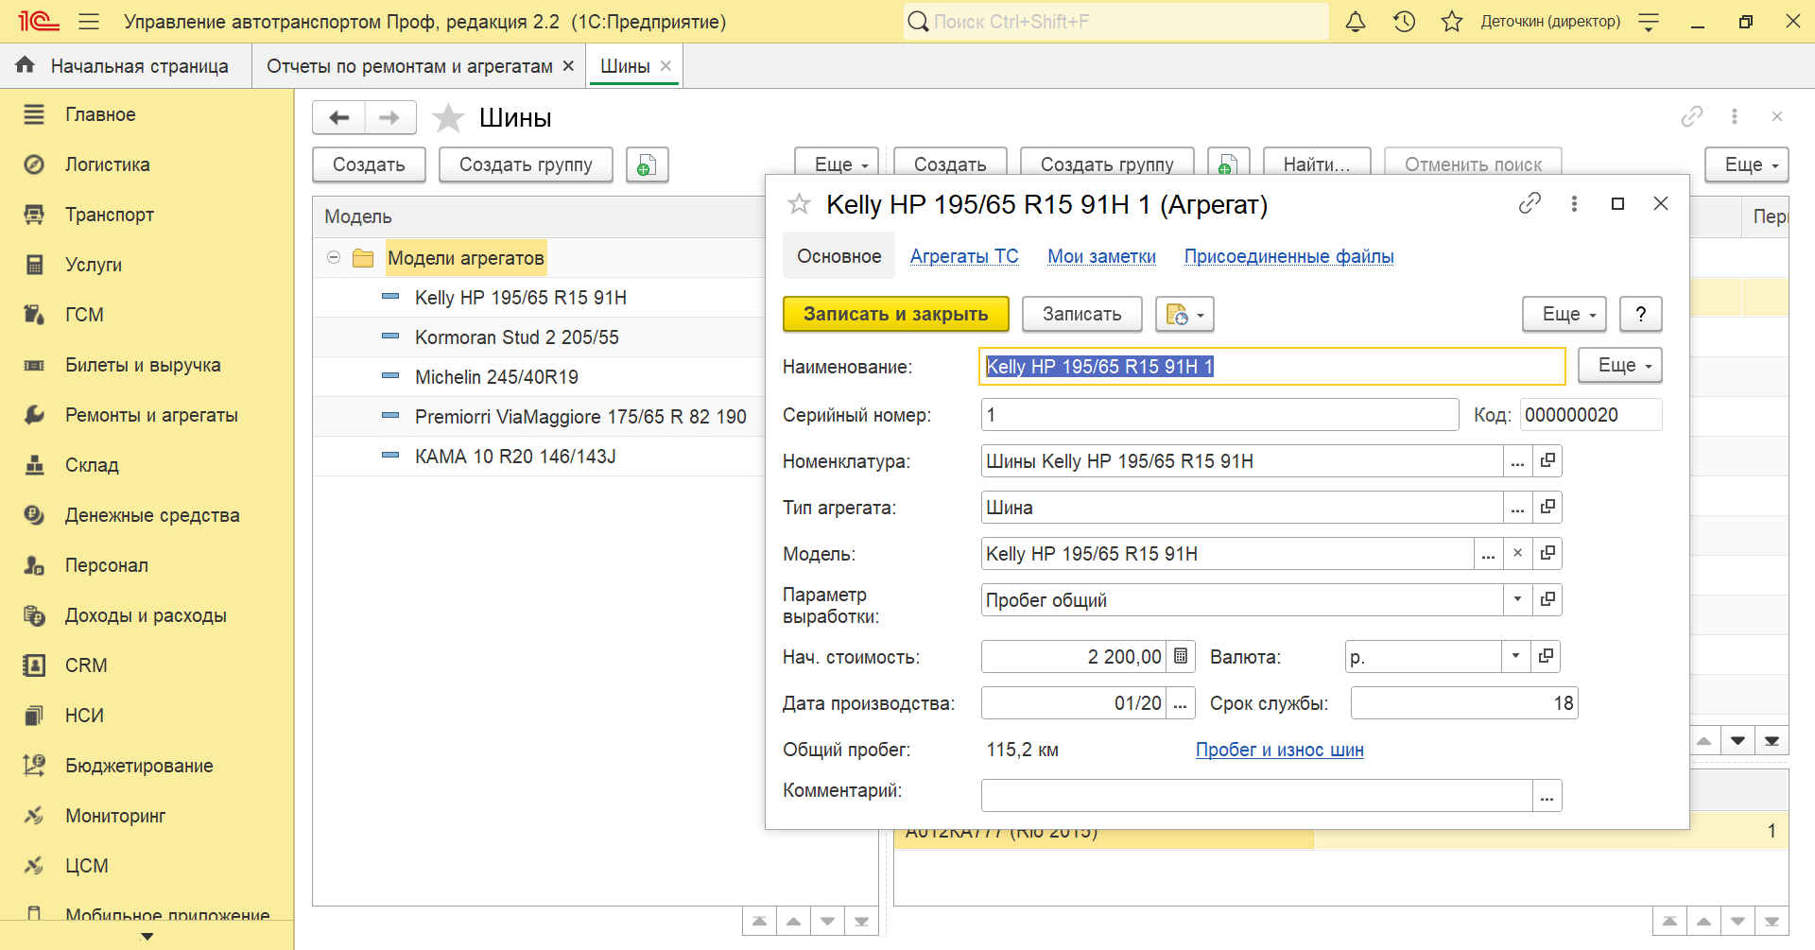The width and height of the screenshot is (1815, 950).
Task: Open the Валюта dropdown list
Action: click(x=1515, y=656)
